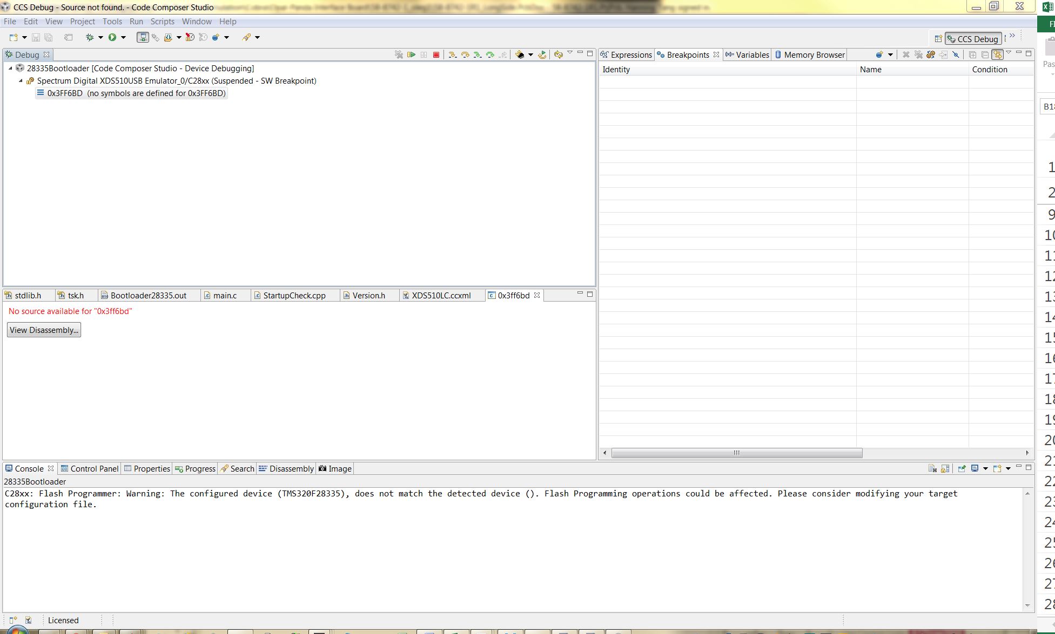Click the Restart icon in Debug view
Screen dimensions: 1055x634
542,54
